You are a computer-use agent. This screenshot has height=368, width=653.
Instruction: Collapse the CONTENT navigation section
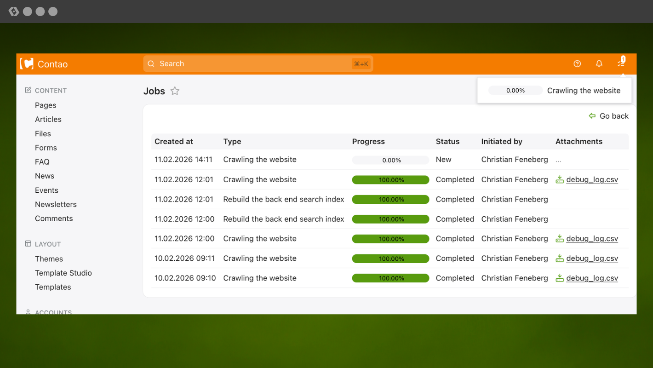click(51, 91)
